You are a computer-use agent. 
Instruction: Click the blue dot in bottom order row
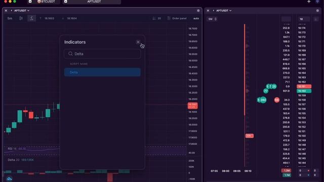[308, 175]
